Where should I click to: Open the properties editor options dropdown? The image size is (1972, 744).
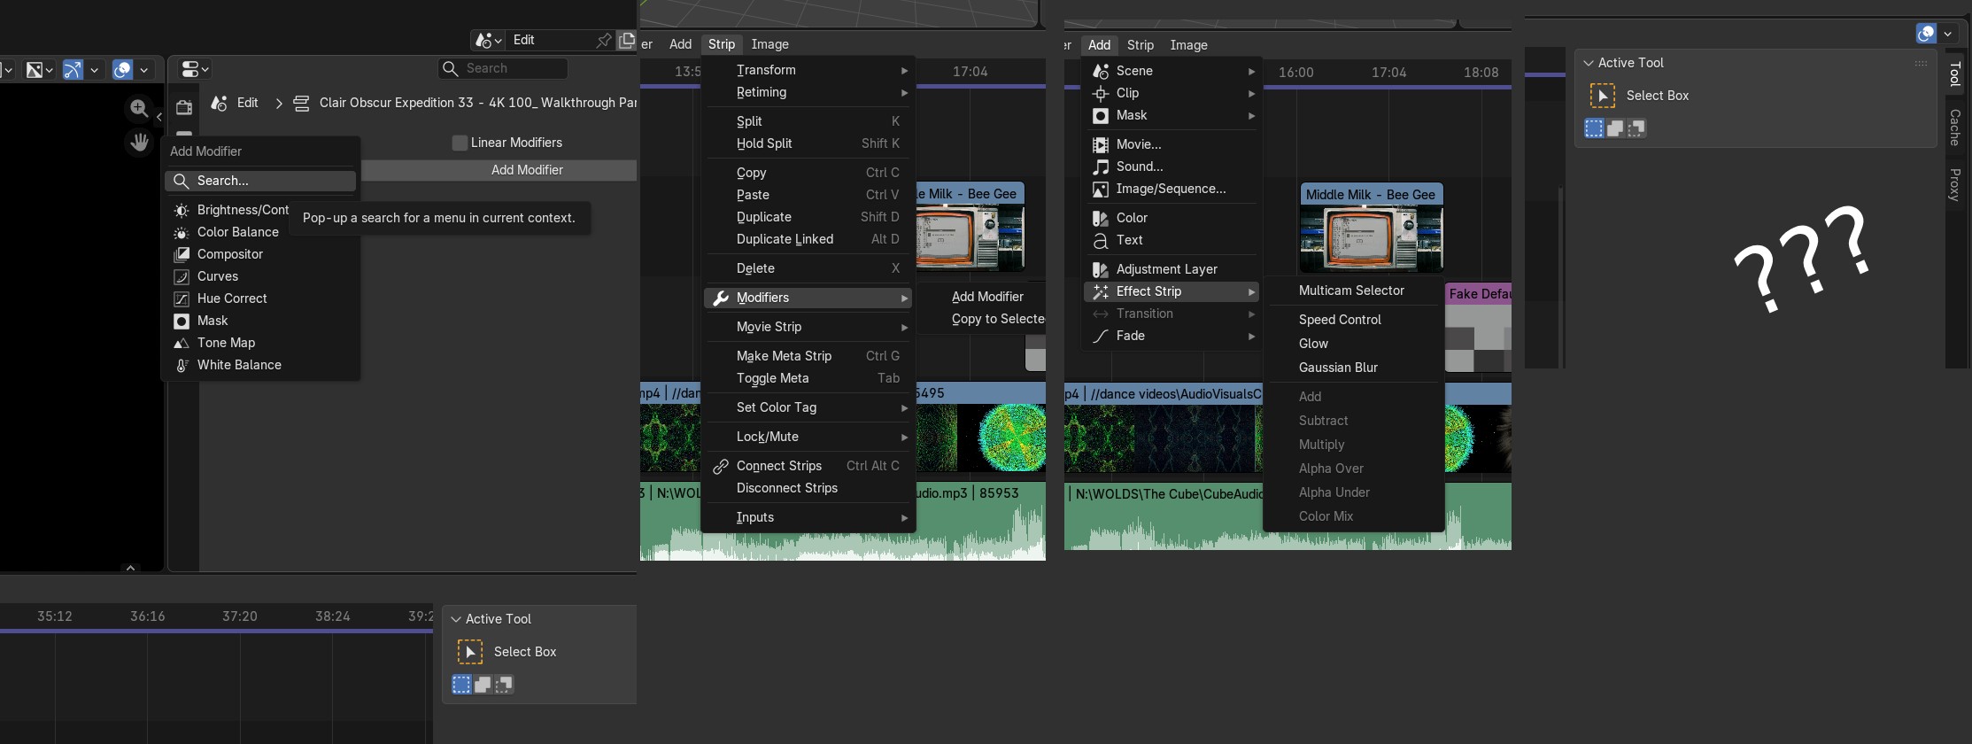[x=195, y=69]
